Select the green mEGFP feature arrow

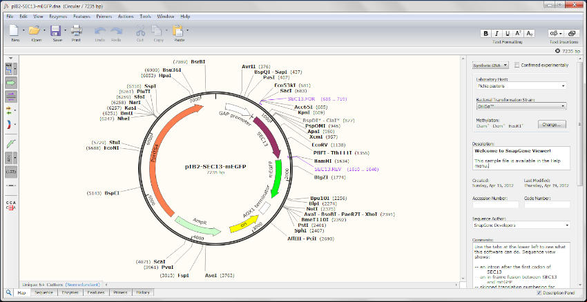(278, 179)
